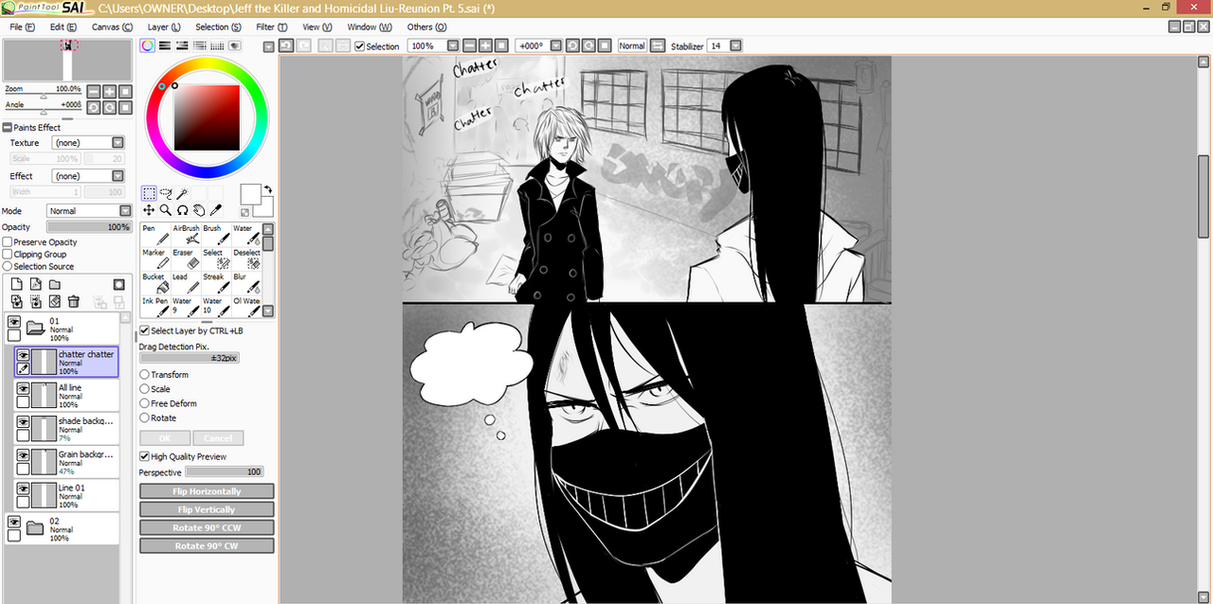
Task: Delete the selected layer via trash icon
Action: 74,302
